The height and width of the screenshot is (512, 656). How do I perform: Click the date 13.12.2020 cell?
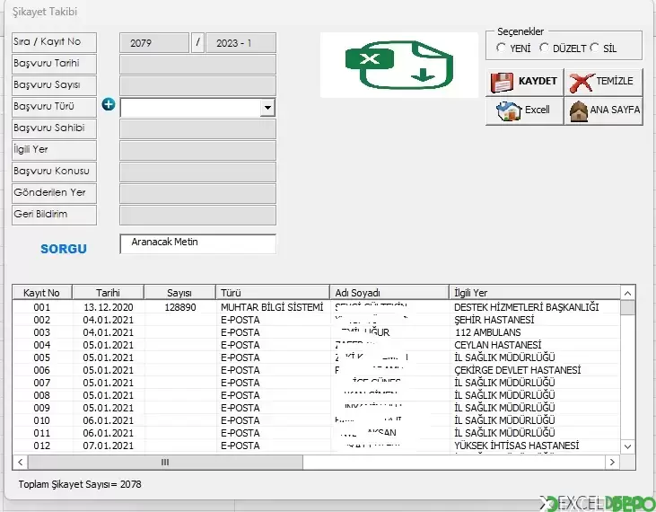click(109, 307)
